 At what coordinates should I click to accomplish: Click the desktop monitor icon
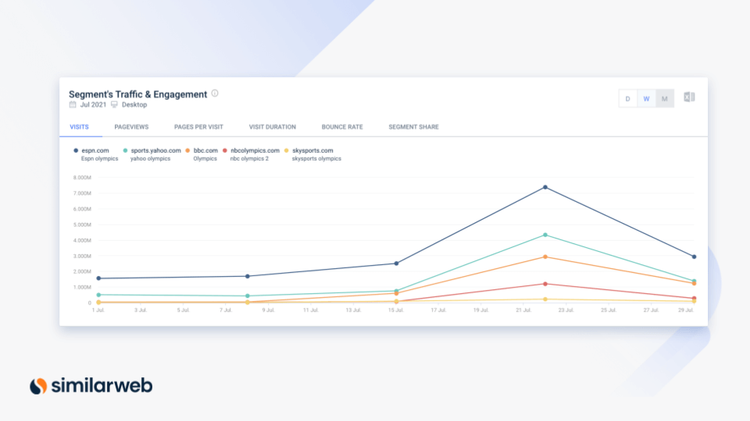pos(114,104)
